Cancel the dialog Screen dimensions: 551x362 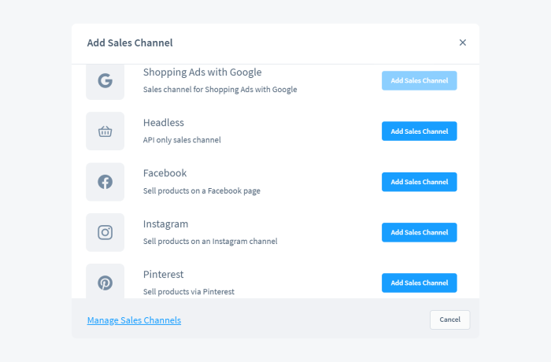(x=449, y=320)
